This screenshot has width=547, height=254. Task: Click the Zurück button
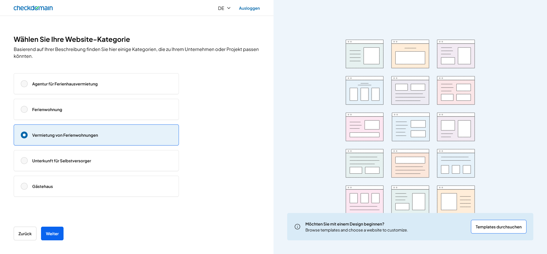point(25,233)
